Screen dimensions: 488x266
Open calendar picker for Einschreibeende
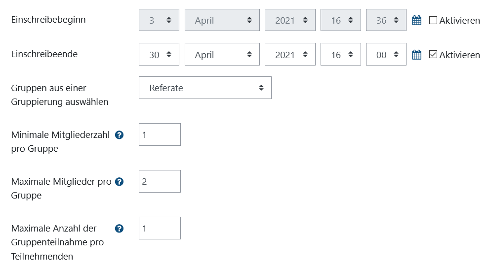click(416, 55)
